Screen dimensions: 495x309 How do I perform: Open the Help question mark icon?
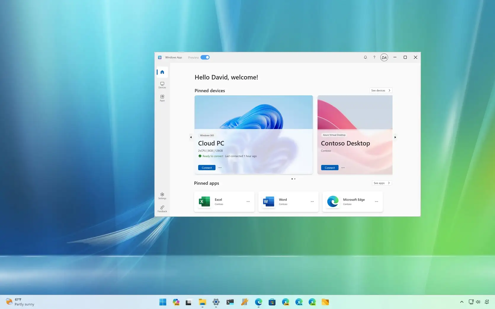coord(374,57)
